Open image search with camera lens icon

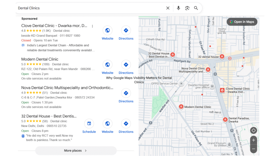(187, 8)
